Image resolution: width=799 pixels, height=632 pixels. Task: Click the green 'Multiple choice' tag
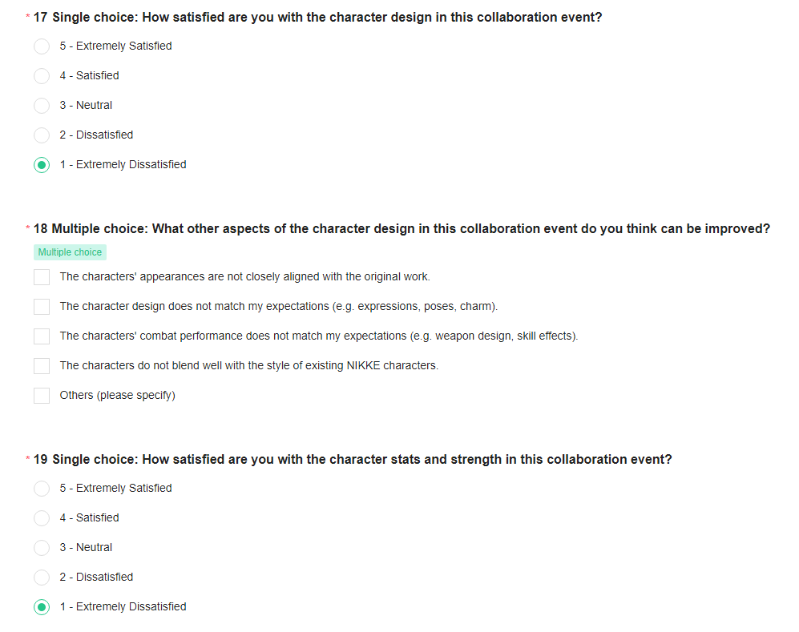click(x=70, y=252)
